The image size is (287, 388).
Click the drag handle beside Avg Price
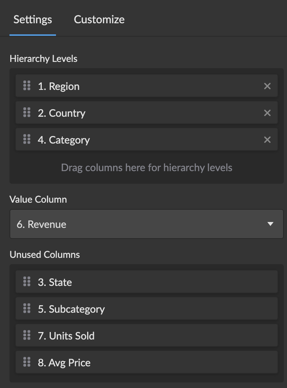(x=27, y=362)
